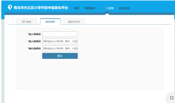Open the 首页 home page

pos(77,8)
